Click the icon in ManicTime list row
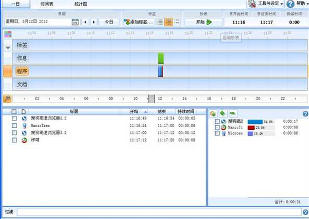The width and height of the screenshot is (309, 219). point(24,126)
